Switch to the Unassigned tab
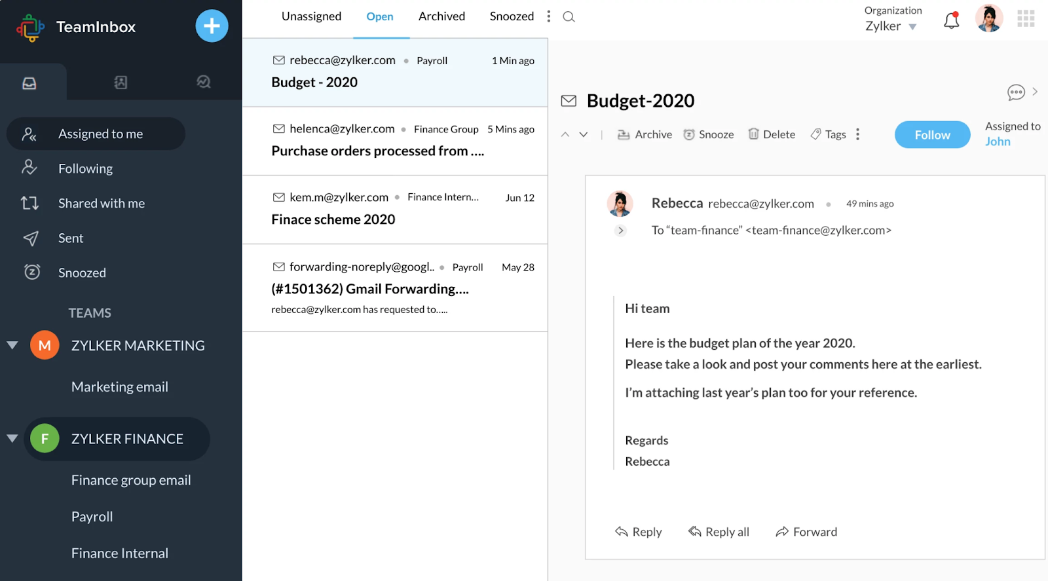1048x581 pixels. pyautogui.click(x=311, y=16)
